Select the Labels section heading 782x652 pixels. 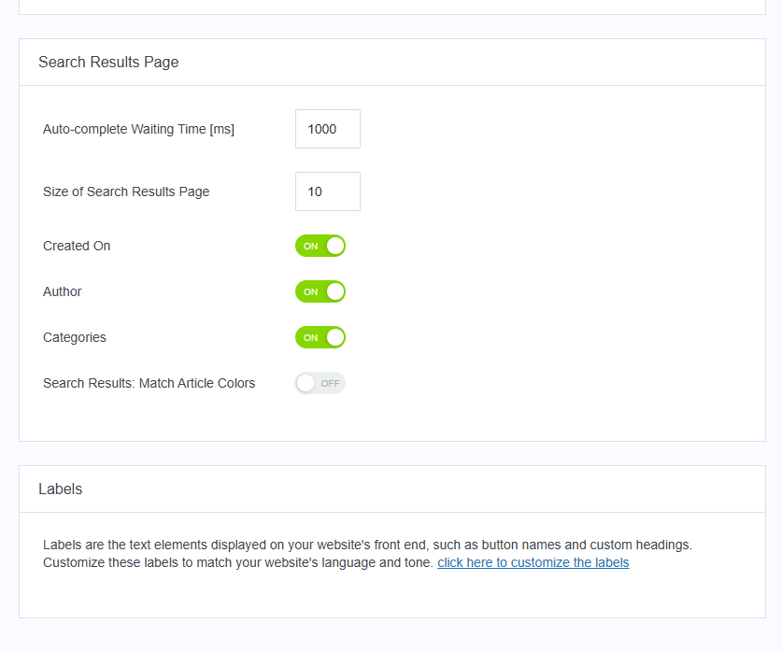click(61, 489)
